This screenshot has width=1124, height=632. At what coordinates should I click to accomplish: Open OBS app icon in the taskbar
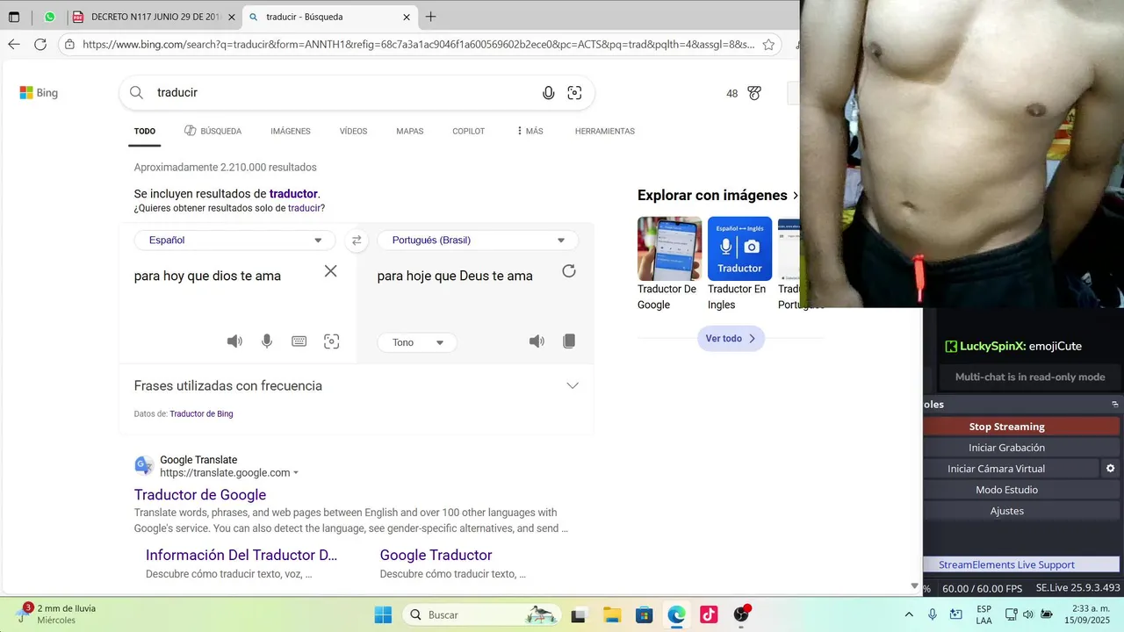click(x=741, y=614)
